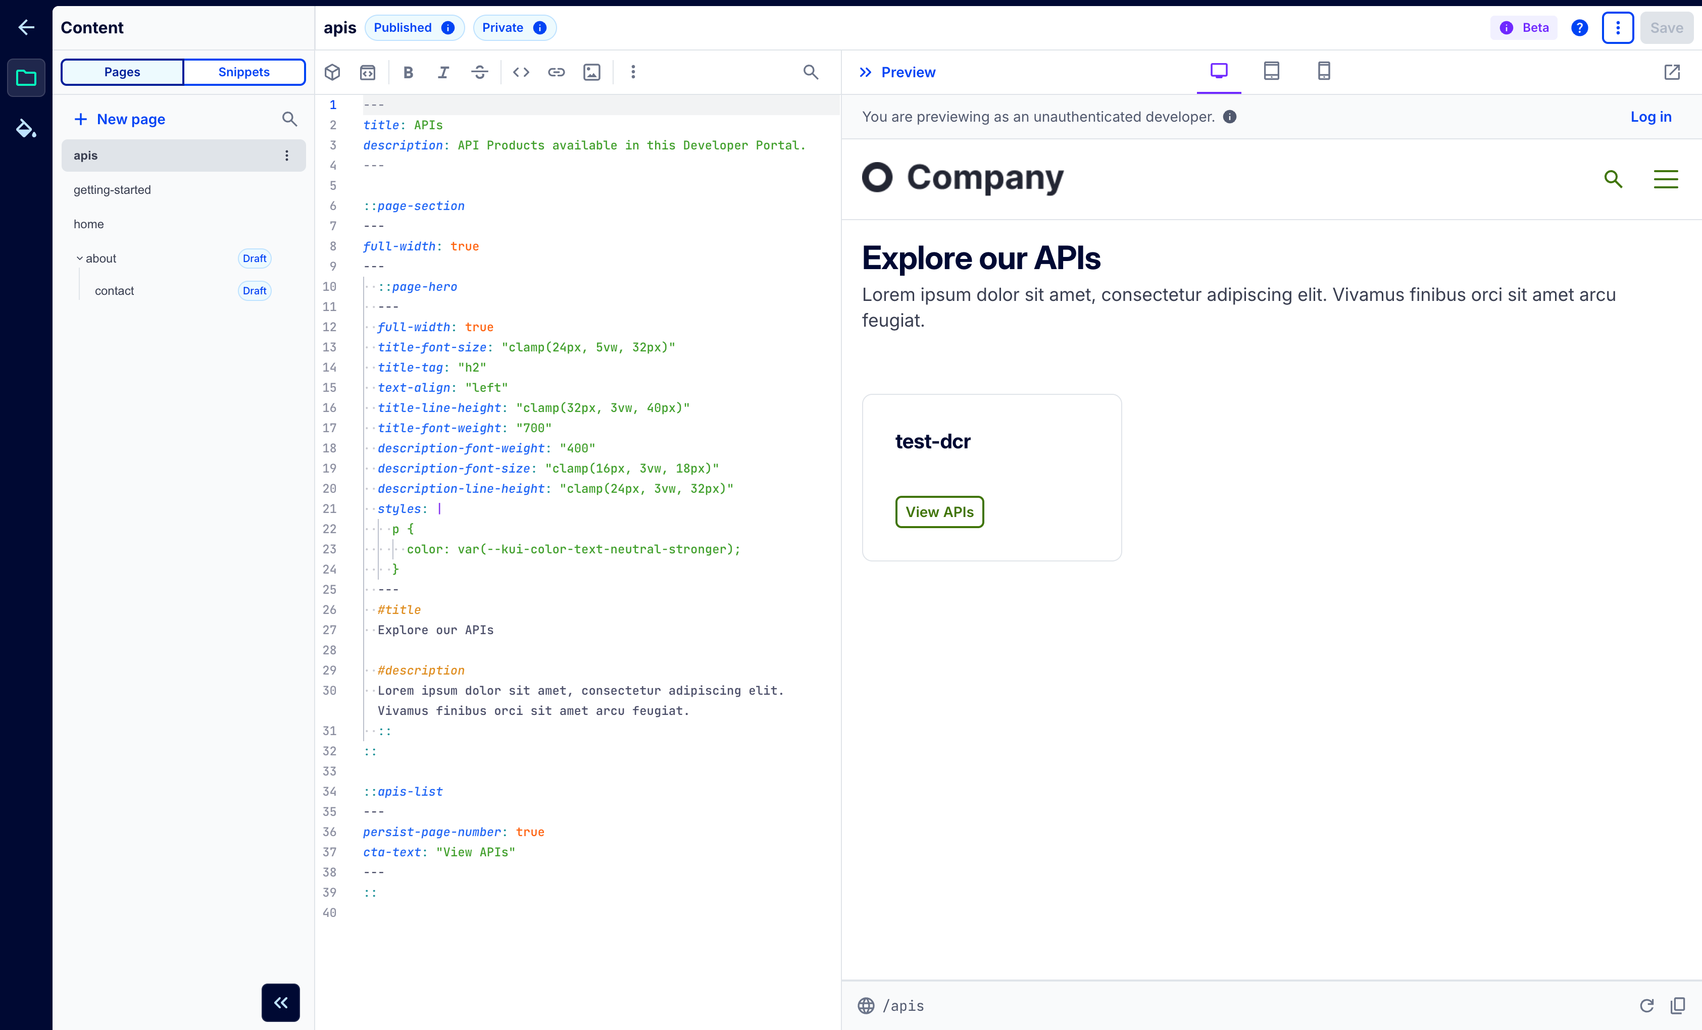1702x1030 pixels.
Task: Click info icon next to unauthenticated developer
Action: 1229,117
